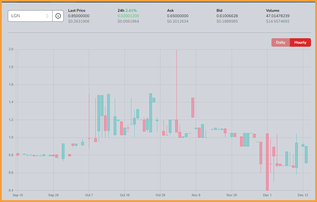Click the Oct 18 date axis label
The image size is (317, 202).
click(x=125, y=195)
